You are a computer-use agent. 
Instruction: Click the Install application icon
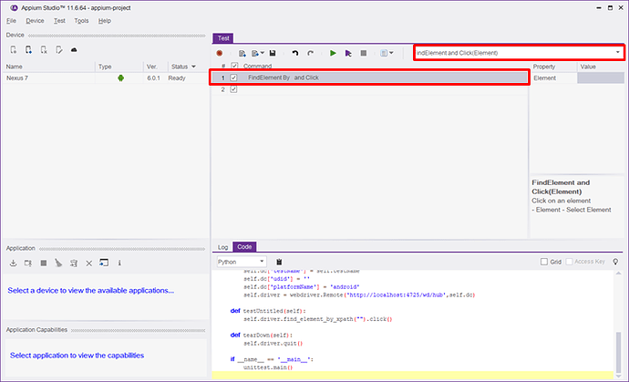point(14,263)
